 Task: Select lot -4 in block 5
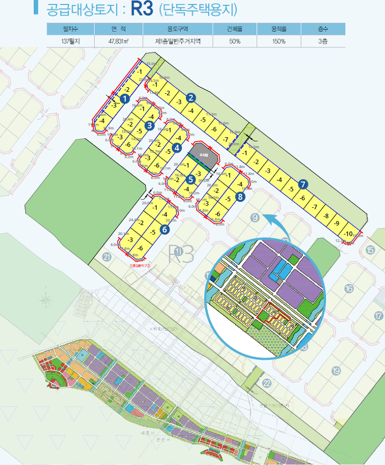click(186, 189)
